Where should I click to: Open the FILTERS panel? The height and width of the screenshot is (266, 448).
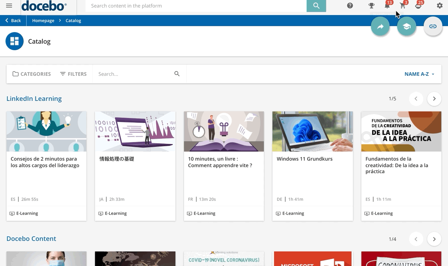pyautogui.click(x=73, y=74)
